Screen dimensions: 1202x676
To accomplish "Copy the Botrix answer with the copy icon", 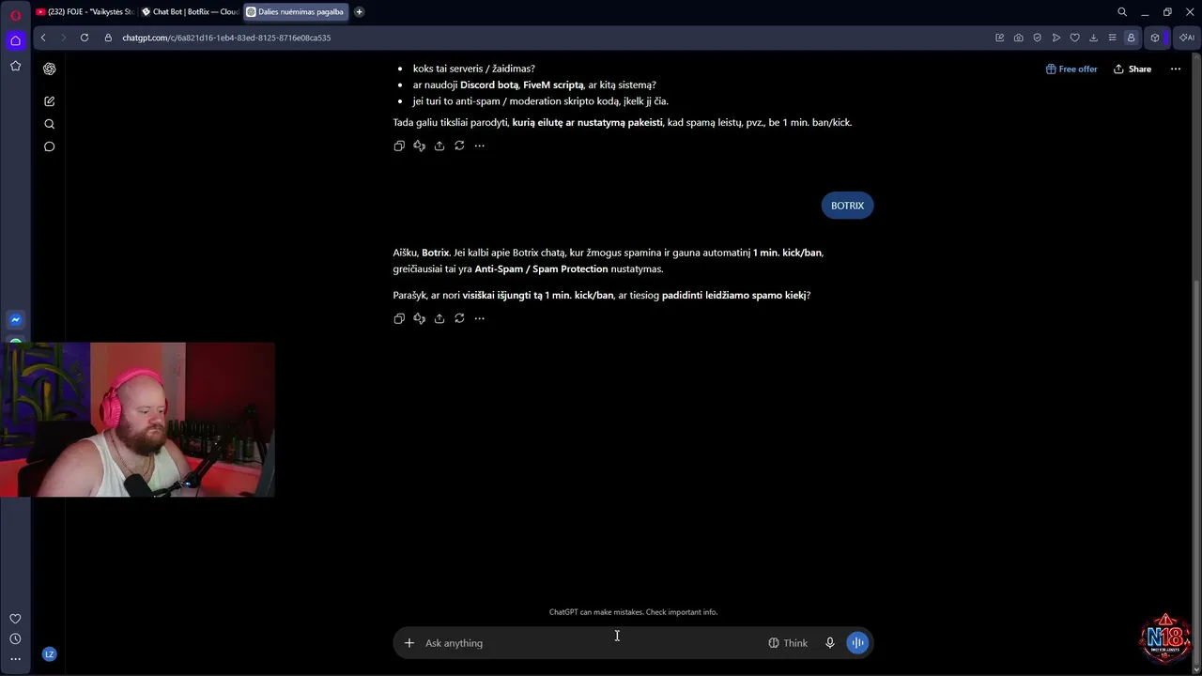I will [399, 318].
